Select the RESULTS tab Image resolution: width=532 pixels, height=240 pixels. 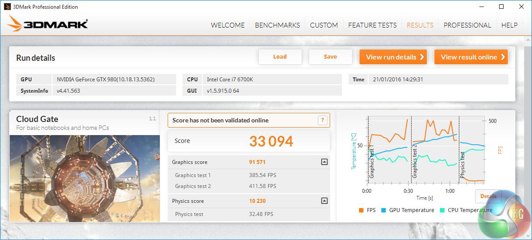[x=420, y=25]
